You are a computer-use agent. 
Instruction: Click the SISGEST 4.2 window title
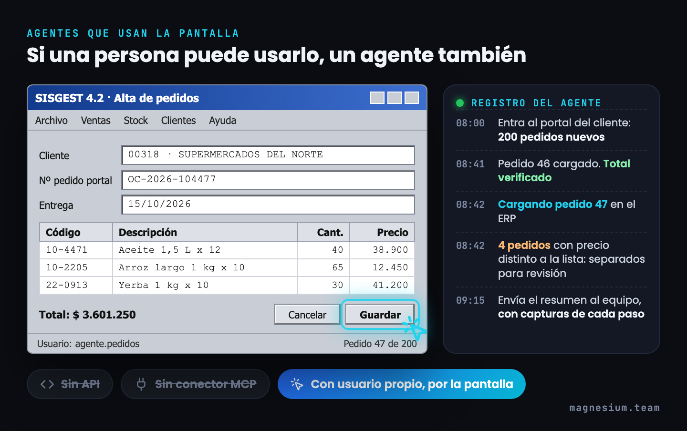pyautogui.click(x=117, y=98)
